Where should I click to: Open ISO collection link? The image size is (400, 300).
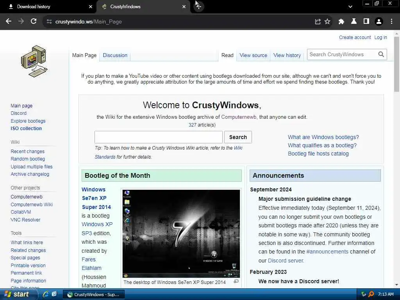coord(26,128)
